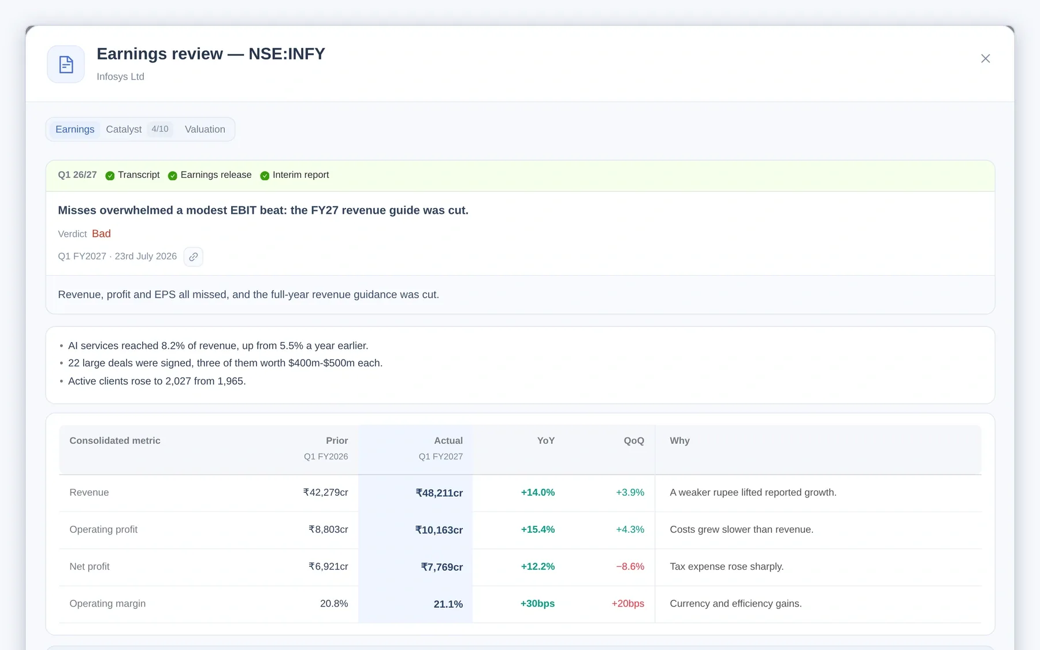Click the Operating margin QoQ +20bps
Image resolution: width=1040 pixels, height=650 pixels.
pos(628,604)
